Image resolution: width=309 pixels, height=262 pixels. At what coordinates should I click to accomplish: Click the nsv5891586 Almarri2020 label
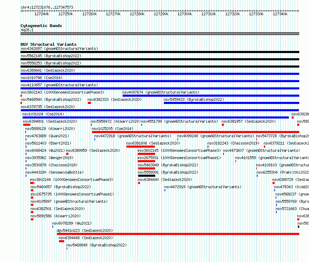56,216
